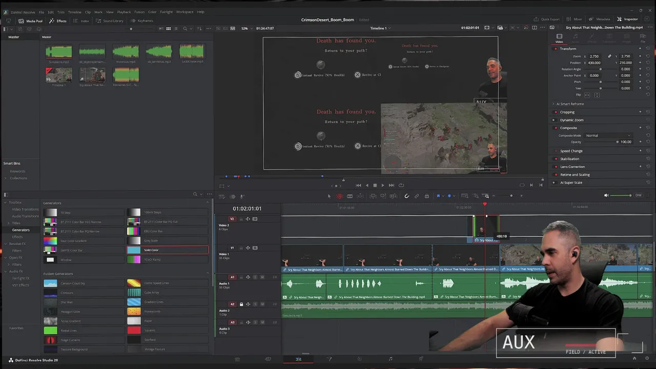Screen dimensions: 656x369
Task: Open the viewer zoom 52% dropdown
Action: coord(246,28)
